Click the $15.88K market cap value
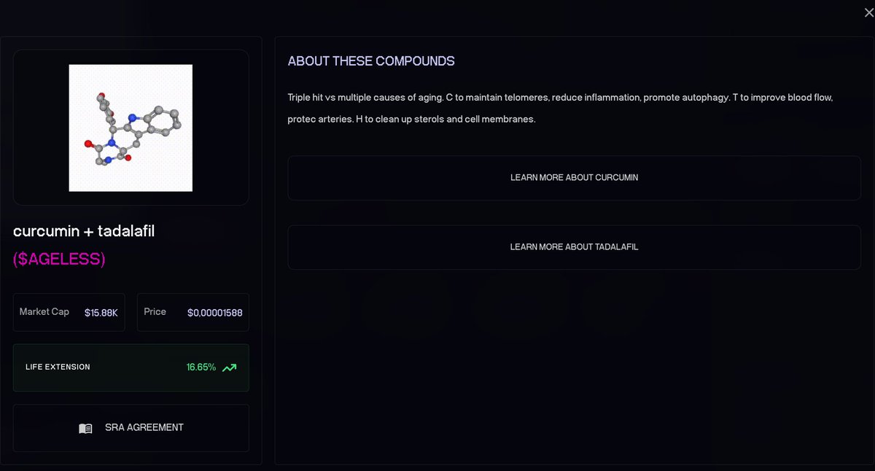 click(x=101, y=312)
